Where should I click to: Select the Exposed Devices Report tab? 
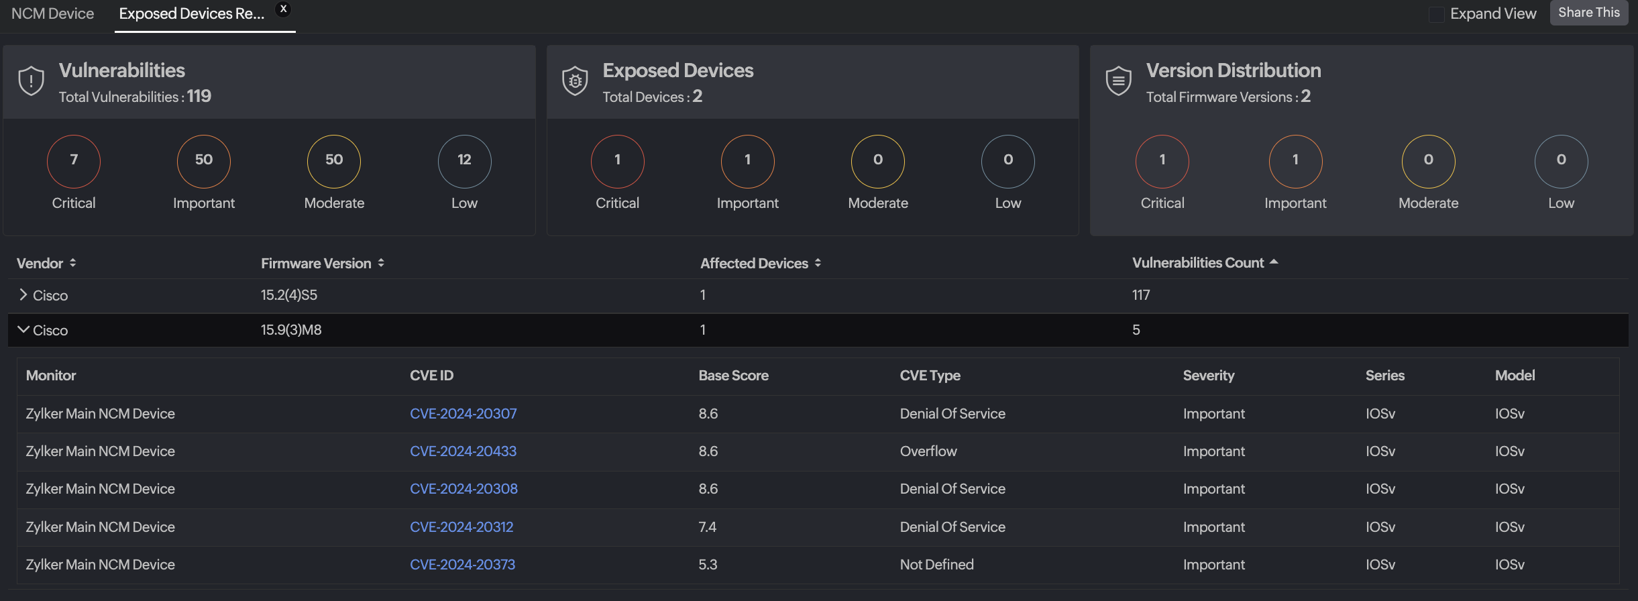(191, 14)
